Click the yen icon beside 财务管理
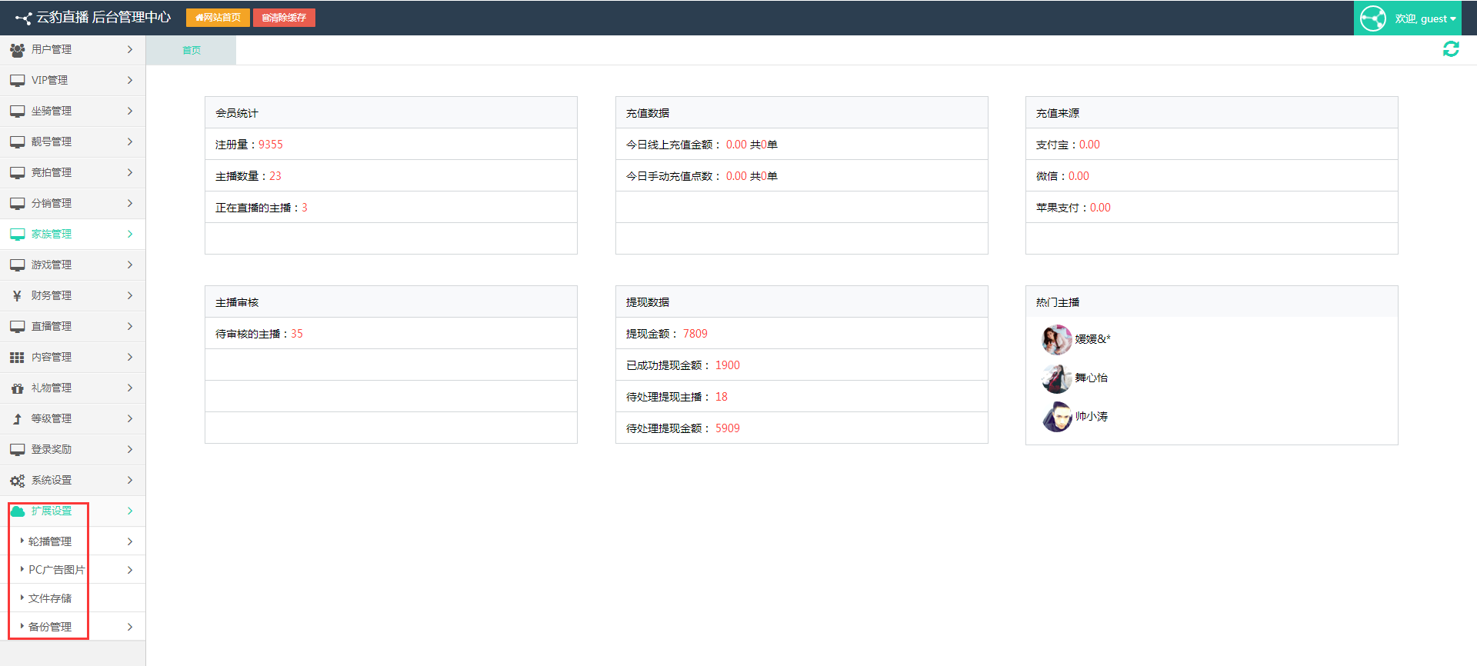This screenshot has width=1477, height=666. pos(17,296)
